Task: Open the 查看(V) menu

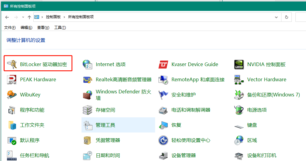Action: [43, 28]
